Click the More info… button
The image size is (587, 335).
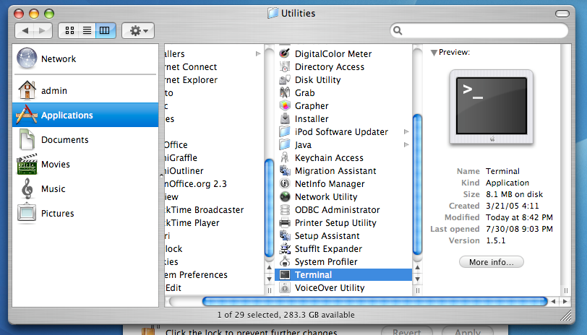(x=491, y=261)
